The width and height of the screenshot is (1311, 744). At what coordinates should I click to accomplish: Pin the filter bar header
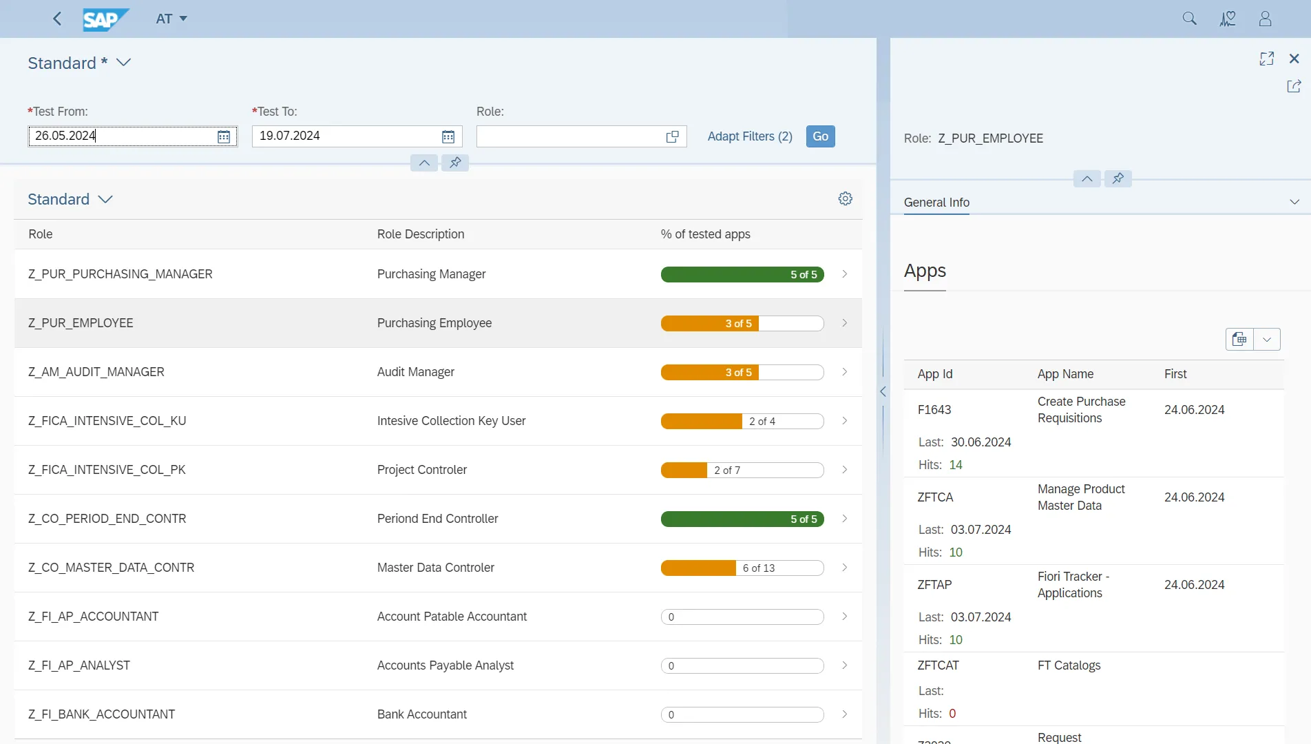455,163
